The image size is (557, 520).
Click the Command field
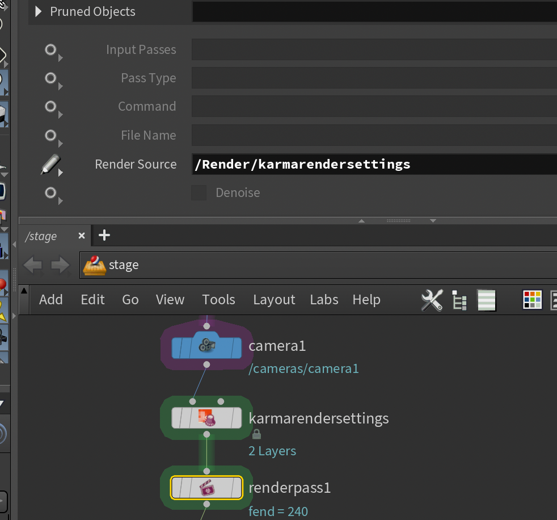coord(374,106)
